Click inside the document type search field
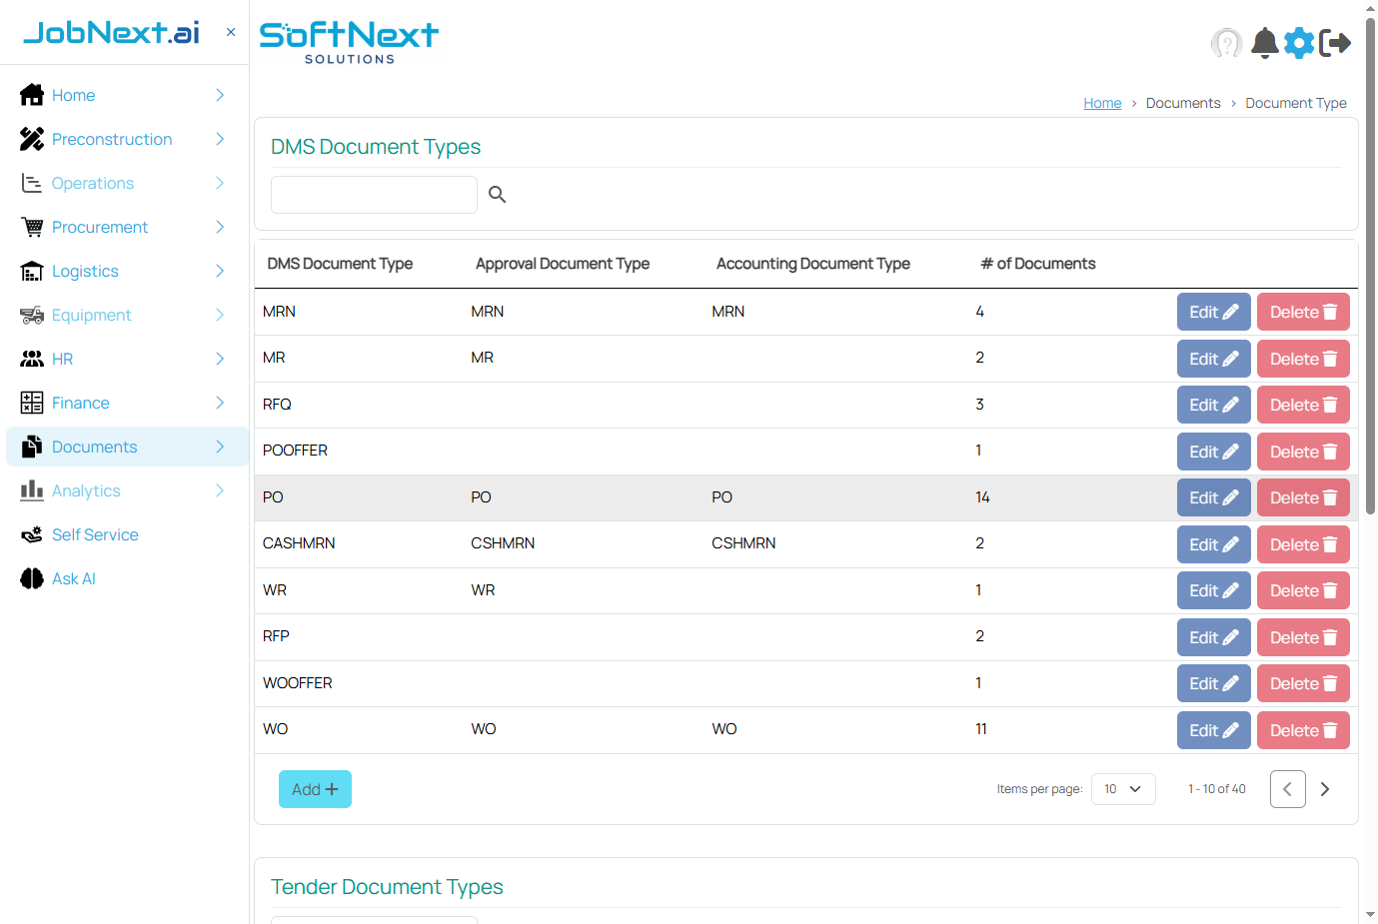The image size is (1378, 924). [374, 194]
